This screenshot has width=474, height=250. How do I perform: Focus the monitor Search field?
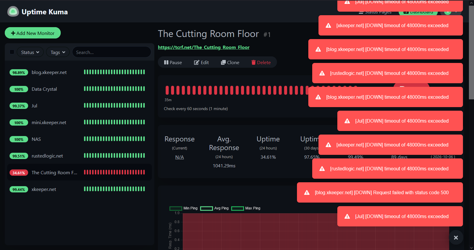[112, 52]
